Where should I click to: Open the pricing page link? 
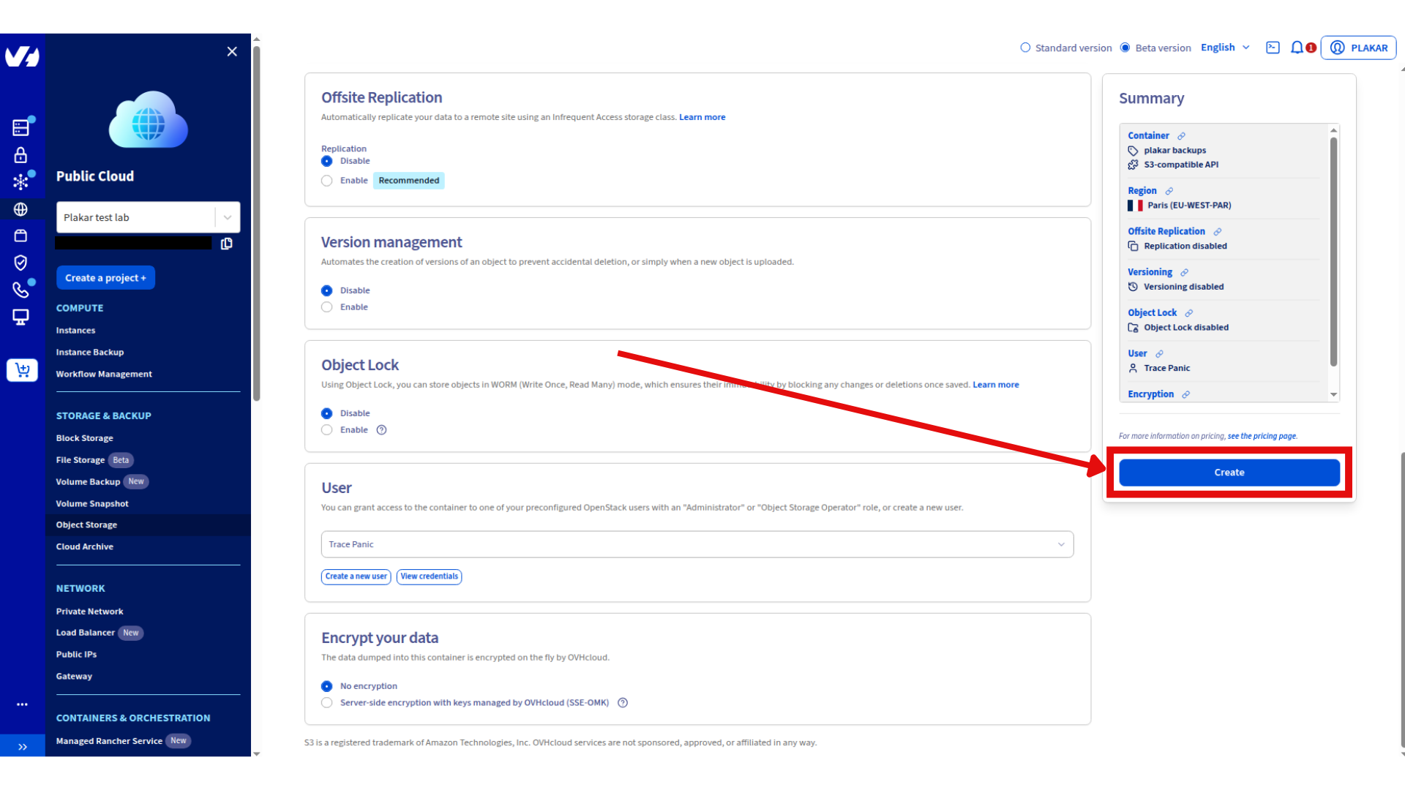tap(1261, 435)
